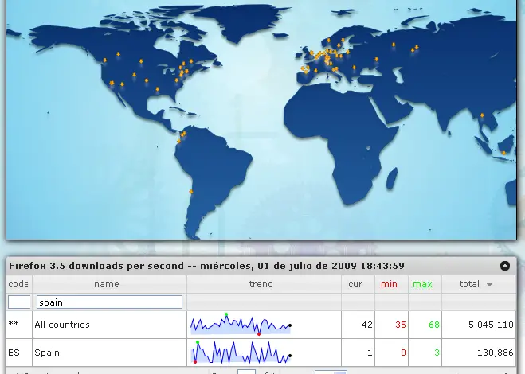This screenshot has height=374, width=525.
Task: Open the Spain trend sparkline
Action: [x=241, y=353]
